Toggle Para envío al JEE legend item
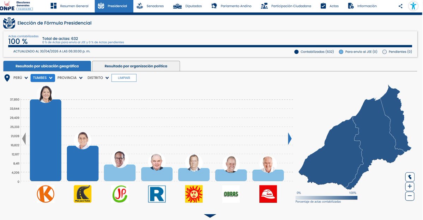The width and height of the screenshot is (423, 220). [358, 52]
